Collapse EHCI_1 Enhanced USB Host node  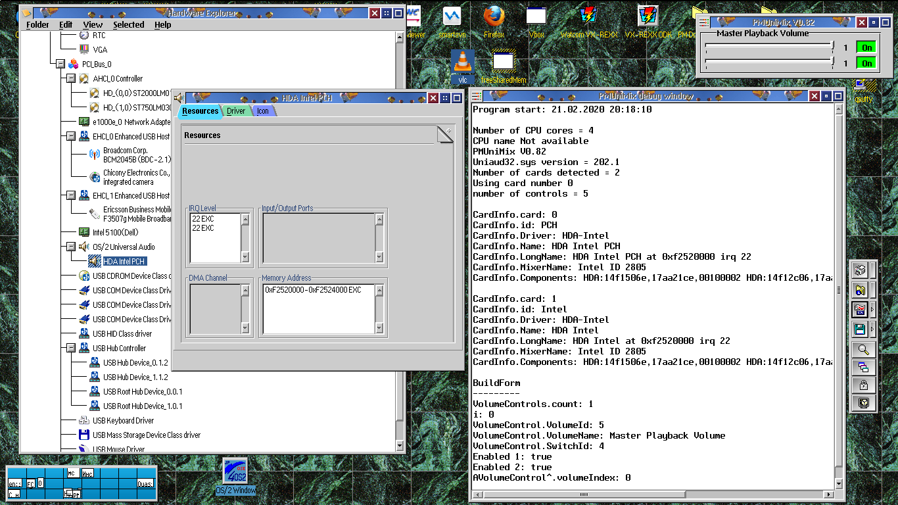(x=71, y=195)
